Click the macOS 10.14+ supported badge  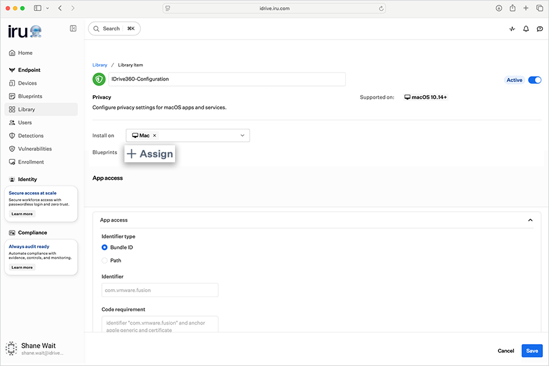pyautogui.click(x=426, y=98)
